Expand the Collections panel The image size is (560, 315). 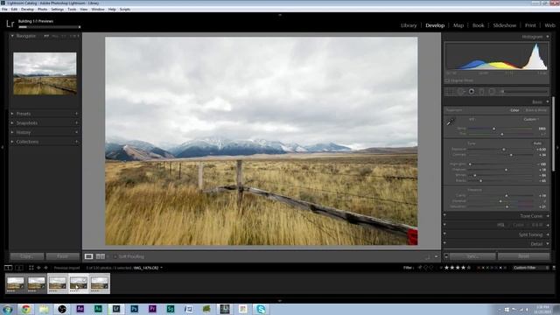(27, 142)
